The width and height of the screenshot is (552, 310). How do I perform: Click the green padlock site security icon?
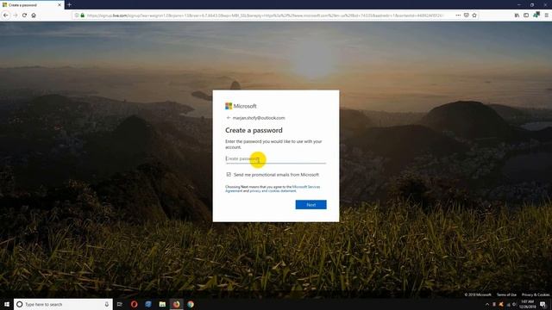pyautogui.click(x=83, y=15)
